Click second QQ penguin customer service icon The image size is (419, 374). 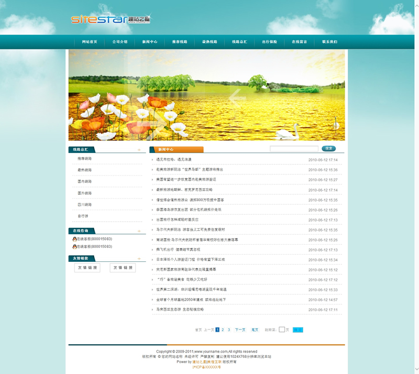coord(74,246)
